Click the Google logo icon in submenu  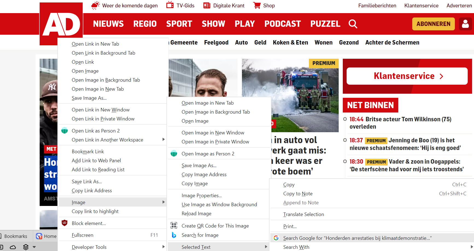point(276,238)
